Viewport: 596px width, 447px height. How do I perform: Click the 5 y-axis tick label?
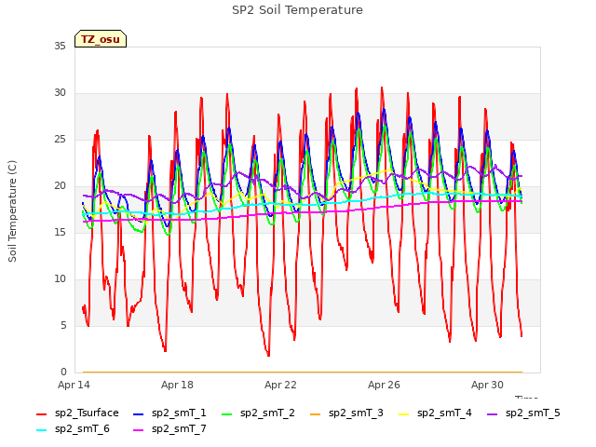pos(63,325)
